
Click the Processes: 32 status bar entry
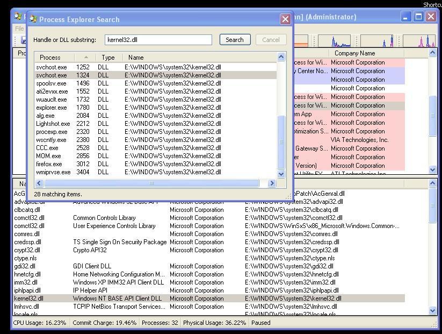(x=160, y=323)
